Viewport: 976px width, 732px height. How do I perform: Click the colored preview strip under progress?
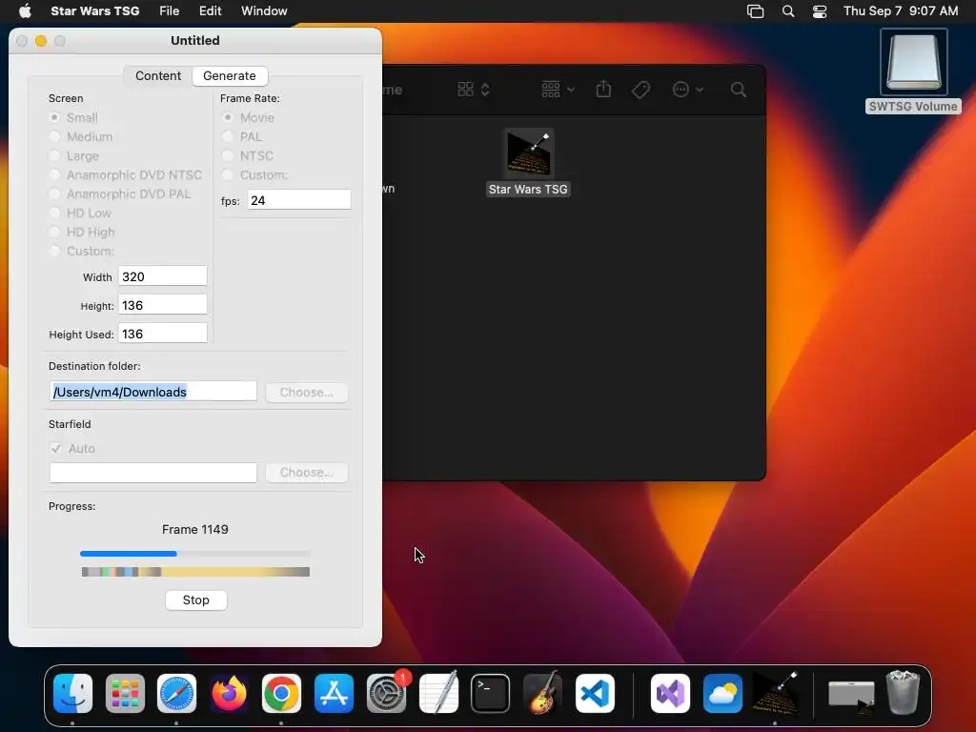(x=195, y=572)
